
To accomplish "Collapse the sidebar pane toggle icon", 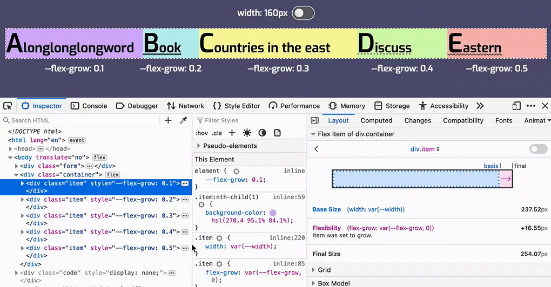I will [314, 120].
